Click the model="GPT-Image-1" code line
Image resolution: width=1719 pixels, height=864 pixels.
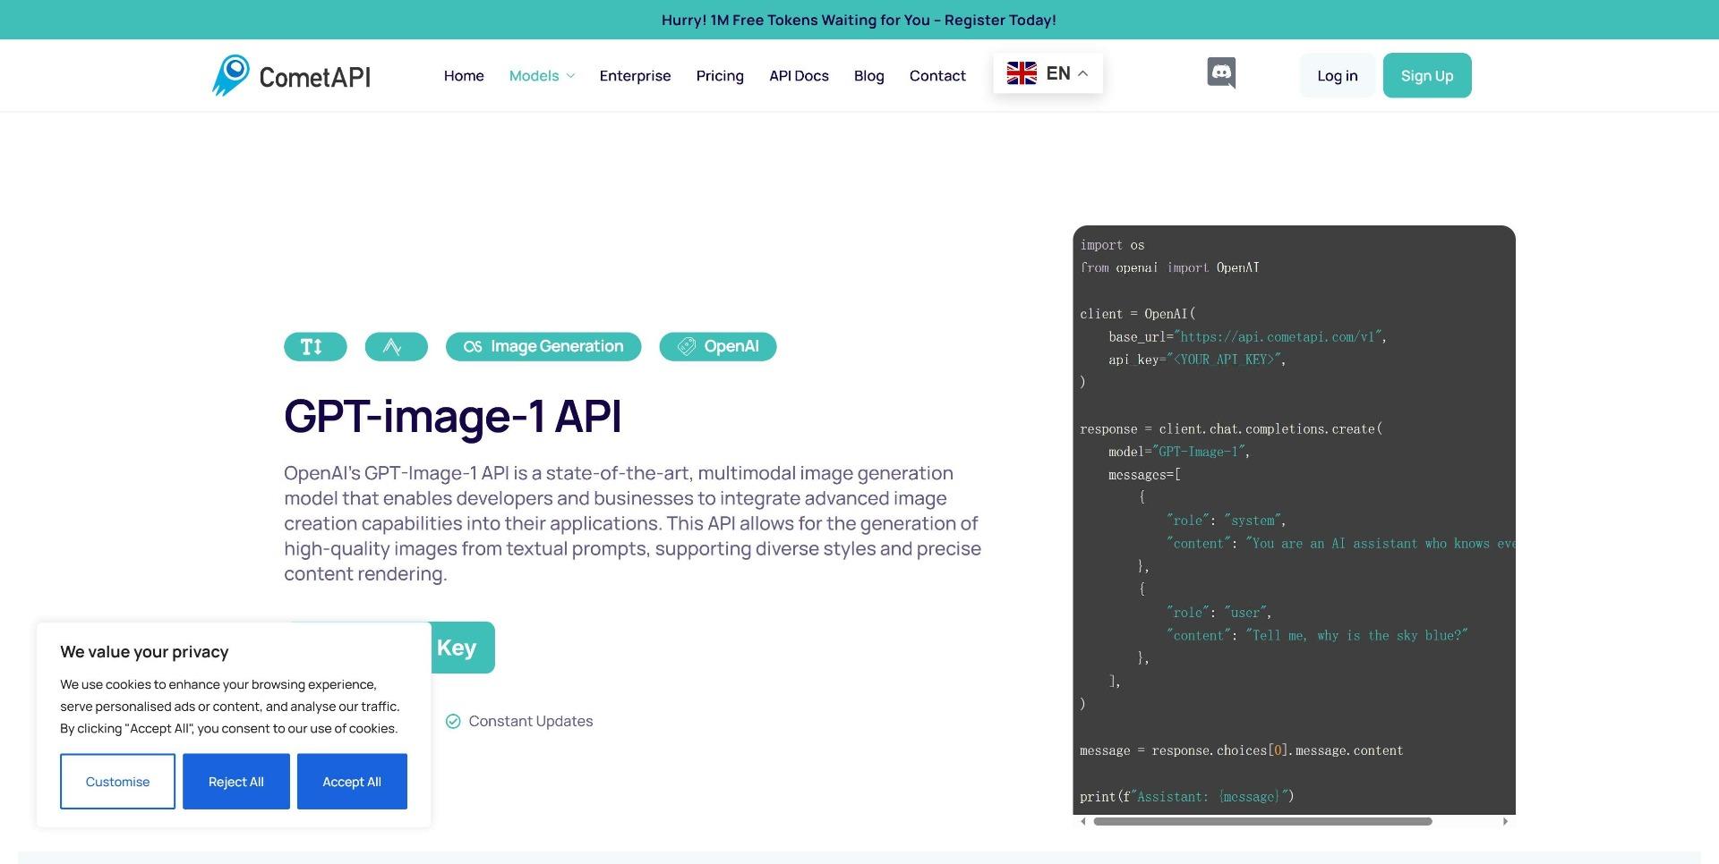1178,452
